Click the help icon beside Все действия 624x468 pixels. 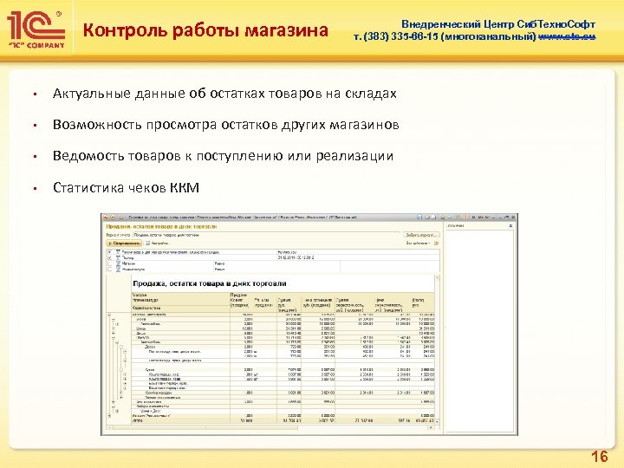click(436, 244)
